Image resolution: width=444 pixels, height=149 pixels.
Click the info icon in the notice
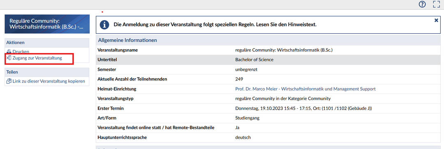tap(105, 25)
